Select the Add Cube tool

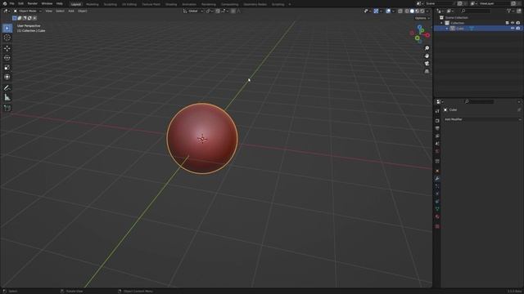coord(7,109)
